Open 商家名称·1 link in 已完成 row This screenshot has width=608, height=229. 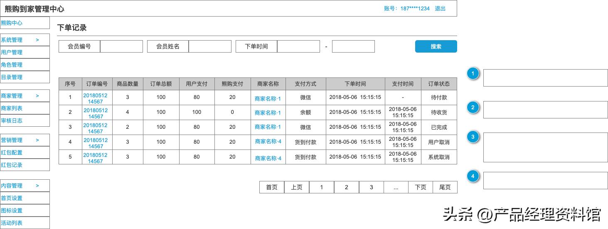click(x=268, y=127)
